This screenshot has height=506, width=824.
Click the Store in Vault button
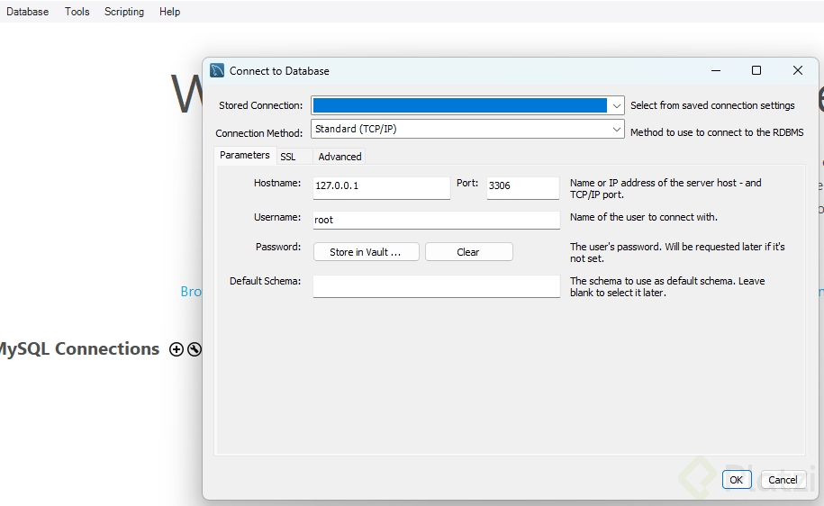click(366, 252)
